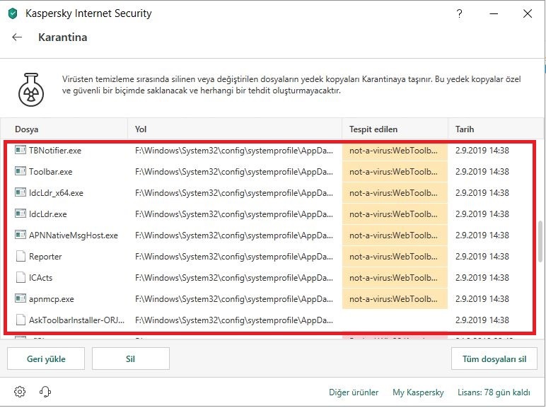Open settings via the gear icon
This screenshot has height=408, width=546.
pyautogui.click(x=20, y=392)
